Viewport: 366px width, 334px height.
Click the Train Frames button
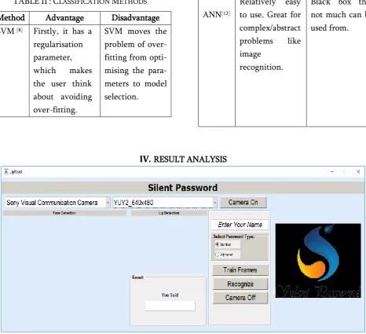[240, 270]
